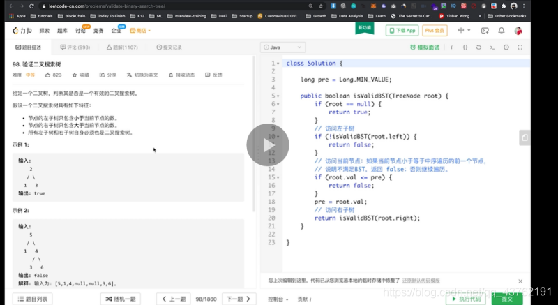Click the italic i info icon in the editor toolbar
The height and width of the screenshot is (305, 558).
[x=451, y=47]
